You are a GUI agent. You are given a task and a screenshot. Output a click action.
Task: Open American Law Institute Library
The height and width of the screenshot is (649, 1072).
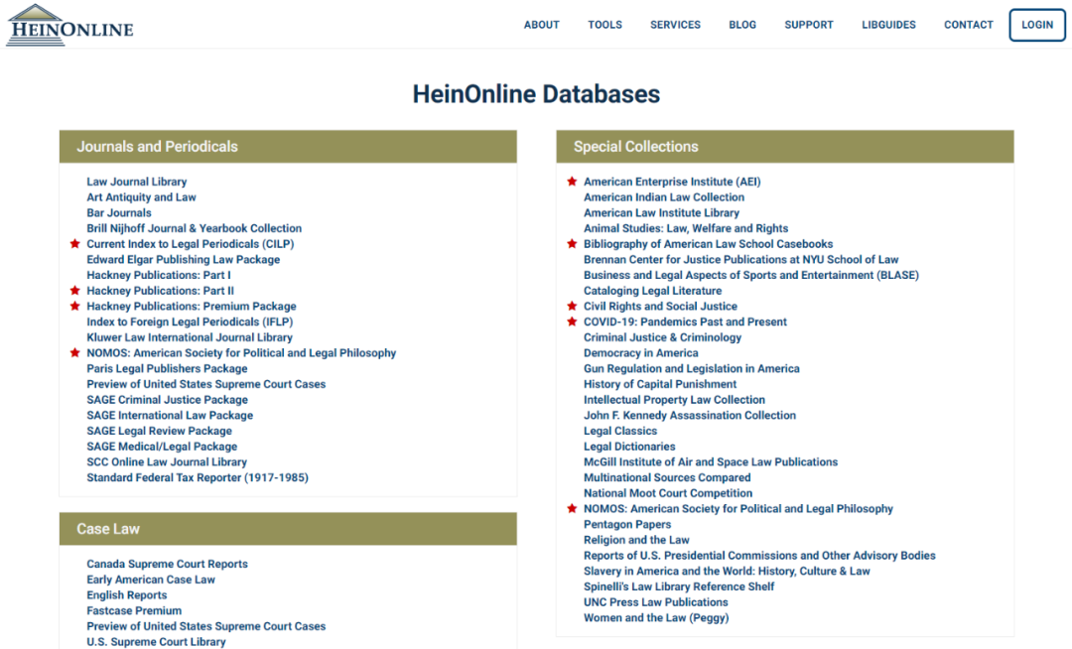pyautogui.click(x=661, y=213)
